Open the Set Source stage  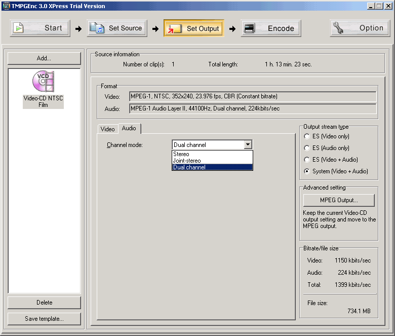(117, 28)
